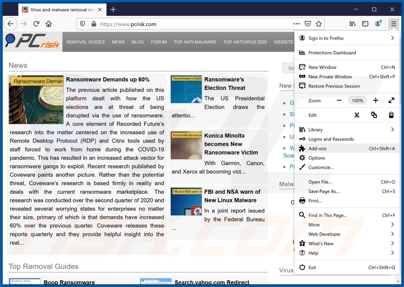
Task: Open Find in This Page...
Action: 347,215
